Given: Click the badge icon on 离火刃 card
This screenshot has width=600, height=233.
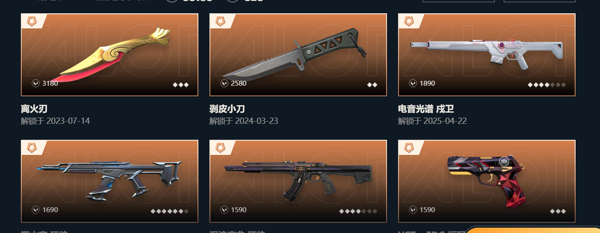Looking at the screenshot, I should point(32,22).
